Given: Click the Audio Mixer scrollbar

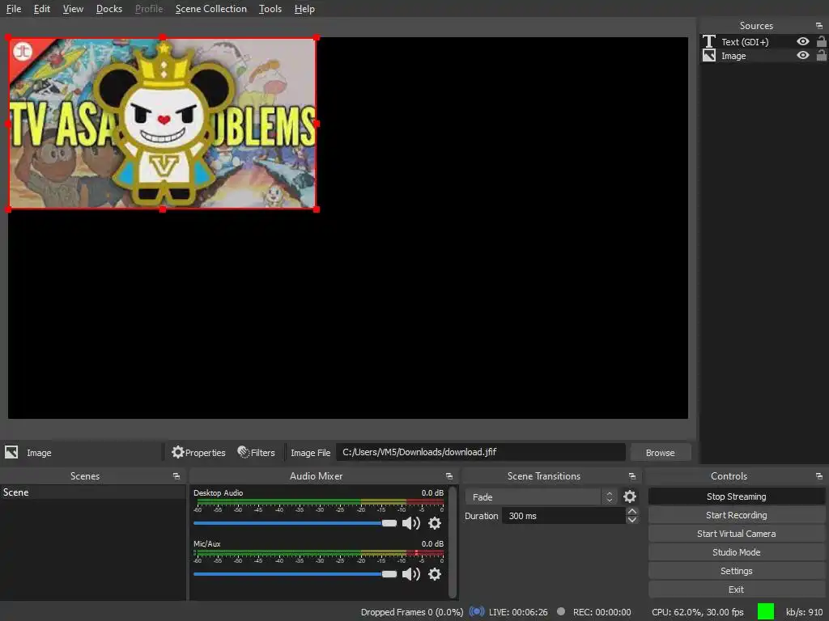Looking at the screenshot, I should click(x=453, y=543).
